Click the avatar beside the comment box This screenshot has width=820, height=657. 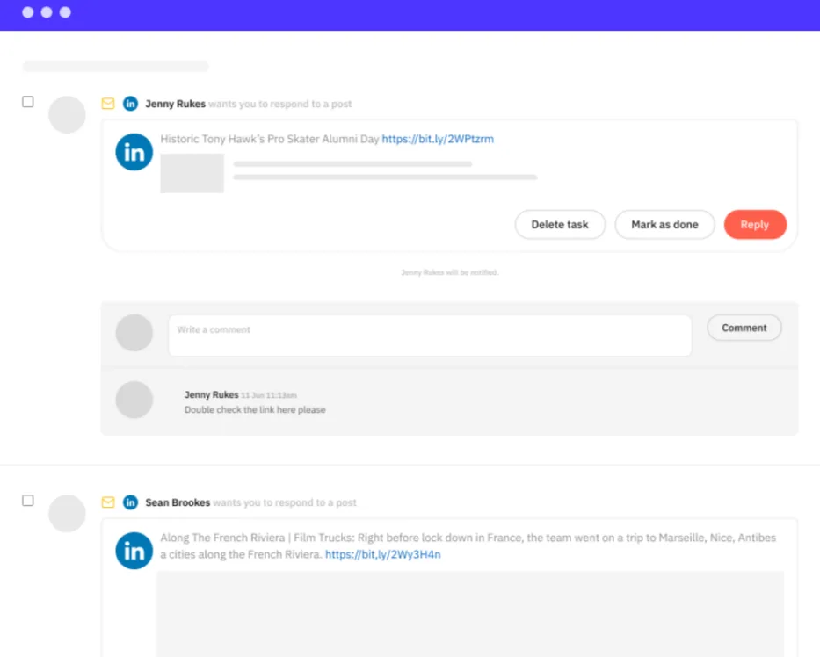click(x=134, y=332)
